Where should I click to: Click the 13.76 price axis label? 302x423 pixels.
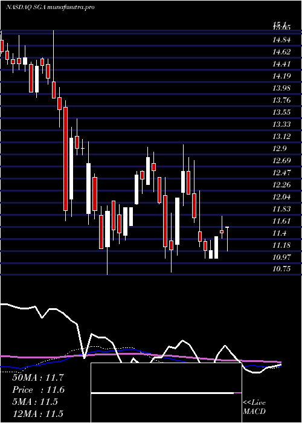tap(281, 100)
